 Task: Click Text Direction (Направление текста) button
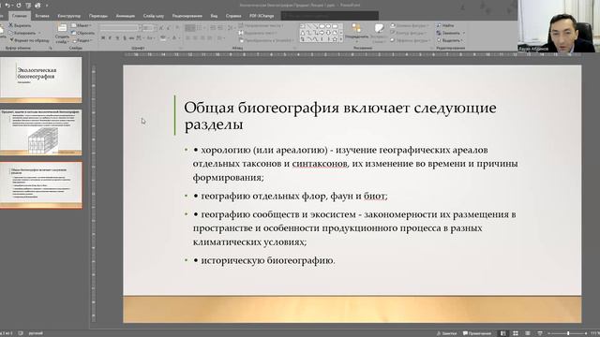pos(261,25)
